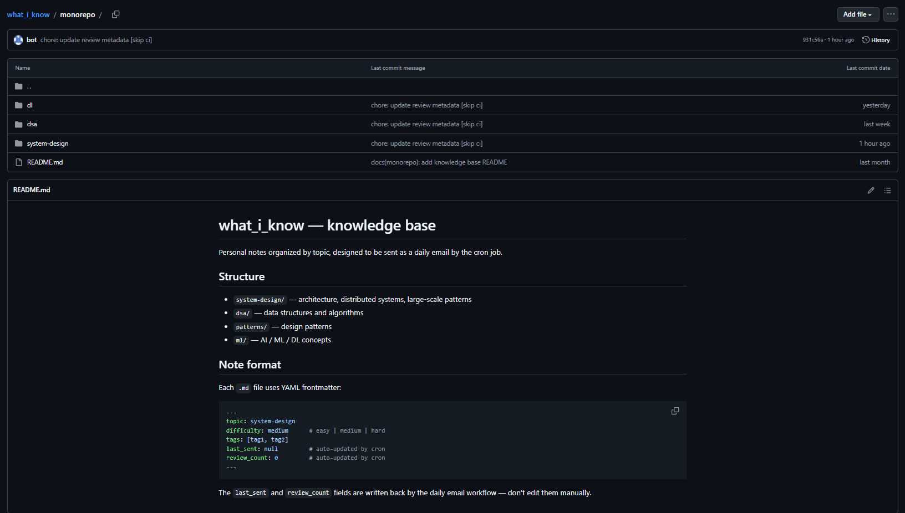Open the what_i_know repository link
The image size is (905, 513).
[x=28, y=15]
